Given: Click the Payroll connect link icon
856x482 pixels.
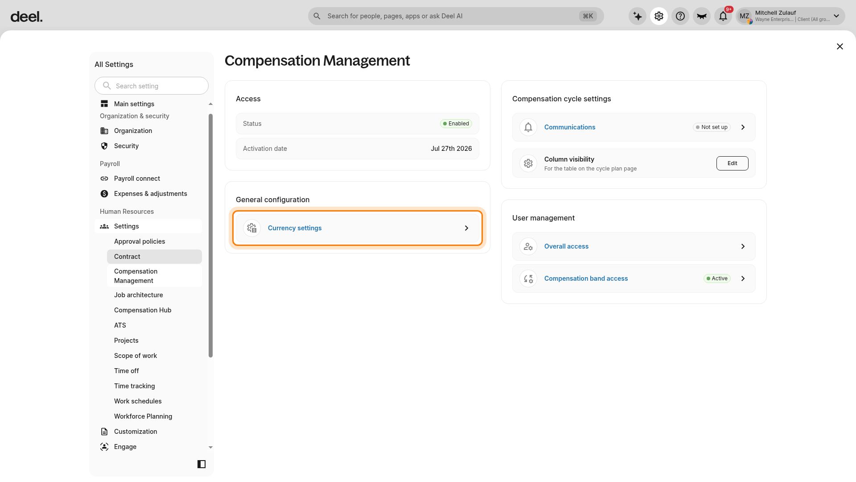Looking at the screenshot, I should coord(104,179).
